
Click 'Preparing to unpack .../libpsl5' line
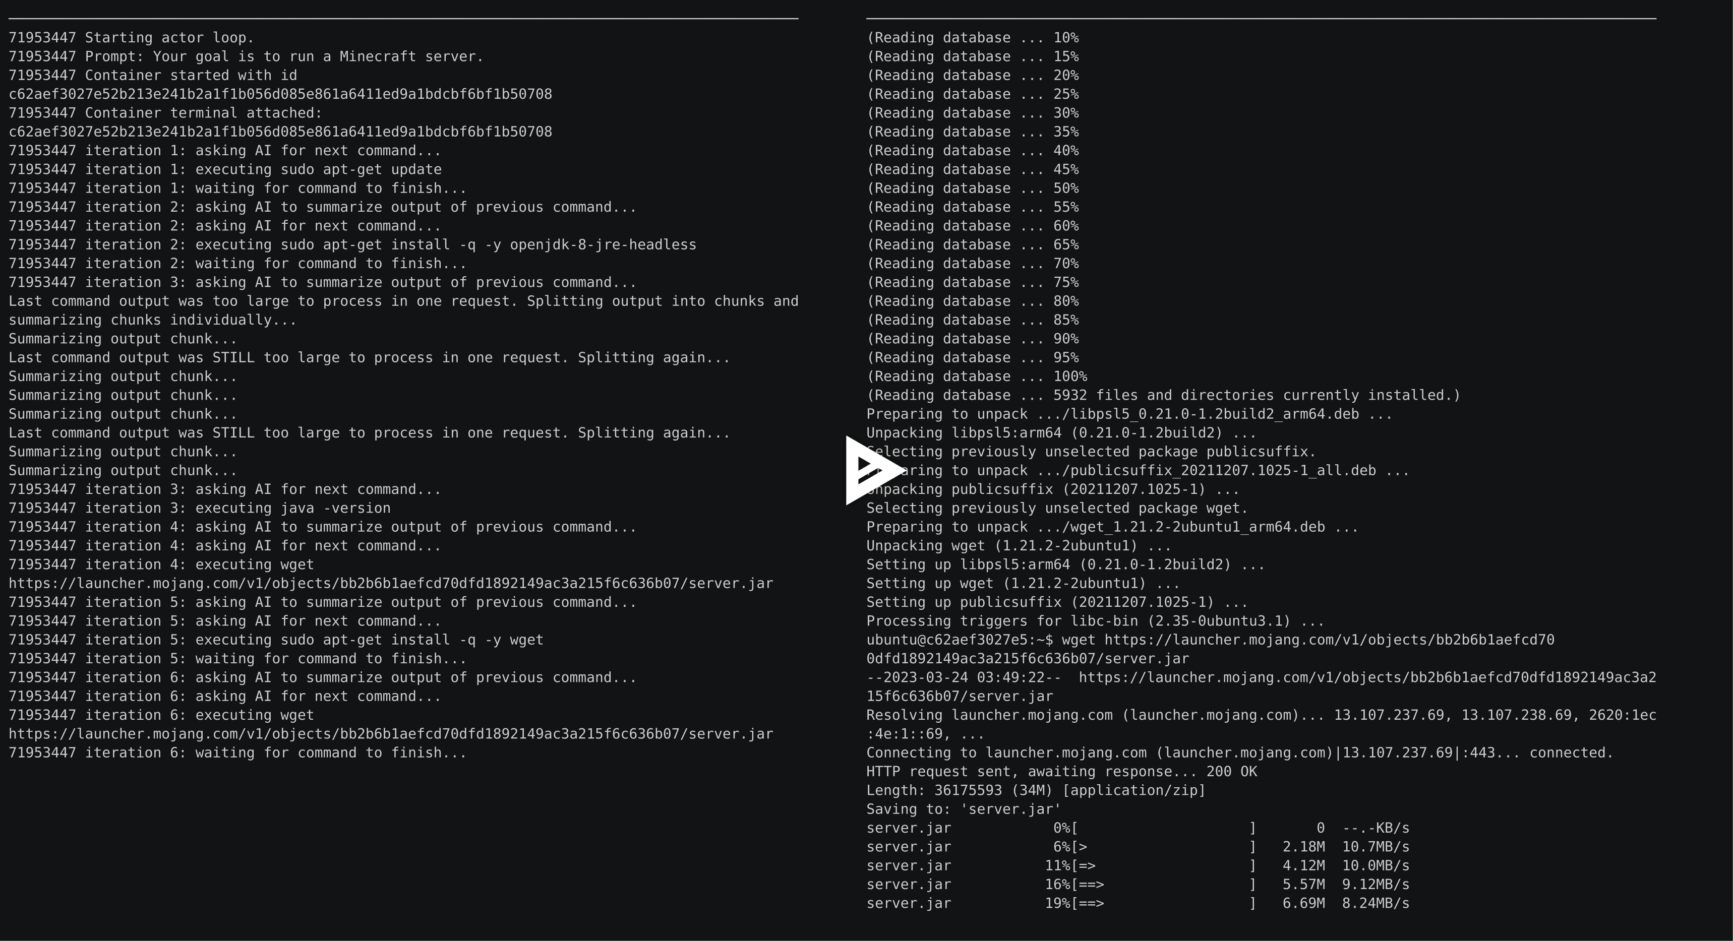[x=1129, y=414]
